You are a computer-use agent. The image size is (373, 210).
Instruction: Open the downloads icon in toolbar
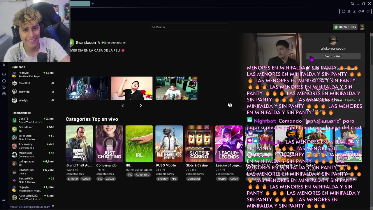[x=354, y=11]
